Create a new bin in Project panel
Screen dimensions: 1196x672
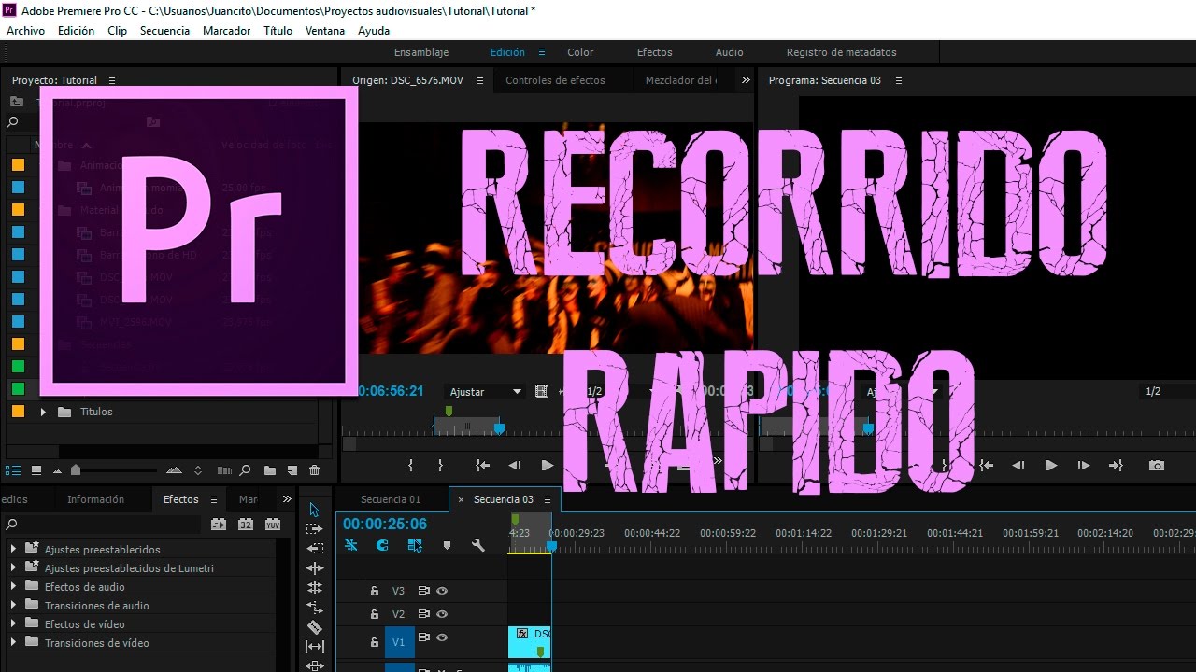pyautogui.click(x=269, y=470)
